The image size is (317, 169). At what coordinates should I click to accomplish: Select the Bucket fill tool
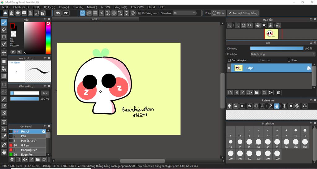click(x=4, y=68)
